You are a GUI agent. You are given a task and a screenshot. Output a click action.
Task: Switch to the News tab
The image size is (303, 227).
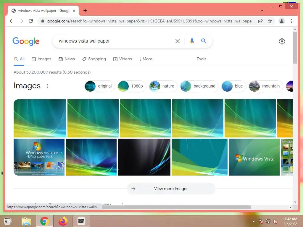tap(67, 59)
